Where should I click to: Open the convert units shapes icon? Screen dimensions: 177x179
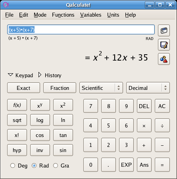click(x=164, y=59)
